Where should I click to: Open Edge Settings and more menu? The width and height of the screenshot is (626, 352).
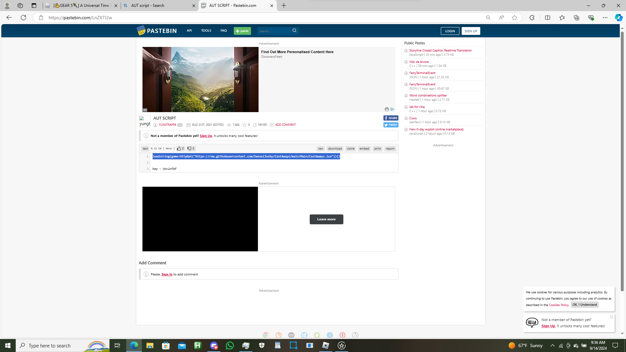click(x=605, y=18)
